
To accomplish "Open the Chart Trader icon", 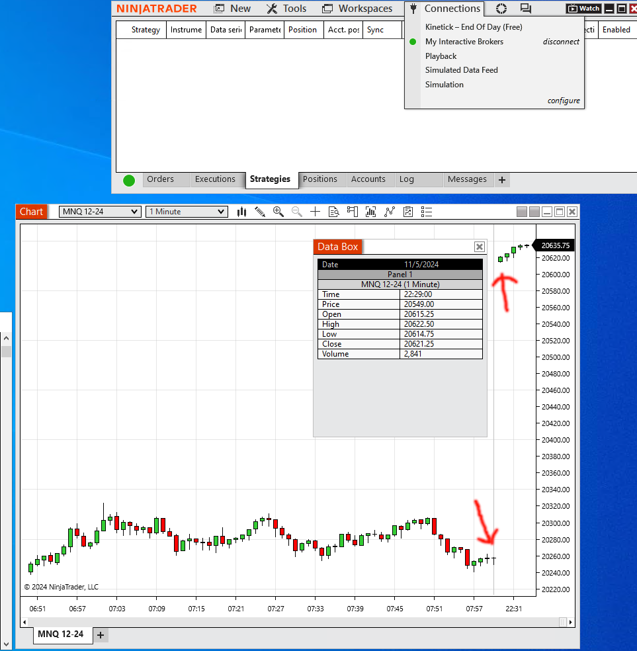I will (x=353, y=212).
